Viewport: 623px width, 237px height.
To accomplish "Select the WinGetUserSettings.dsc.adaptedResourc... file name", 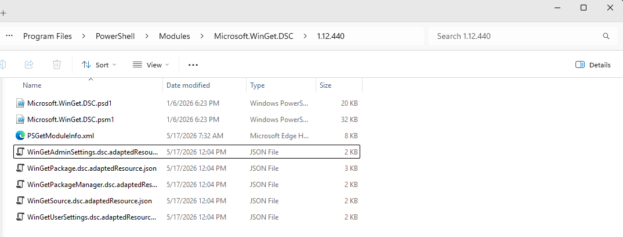I will coord(92,217).
